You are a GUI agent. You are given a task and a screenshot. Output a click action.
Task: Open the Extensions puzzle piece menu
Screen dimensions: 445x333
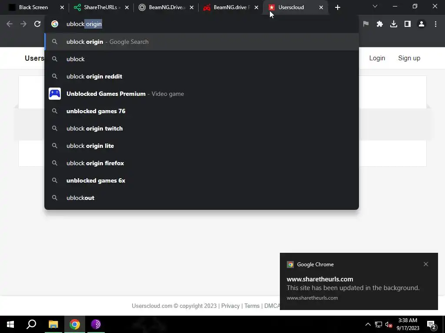380,24
